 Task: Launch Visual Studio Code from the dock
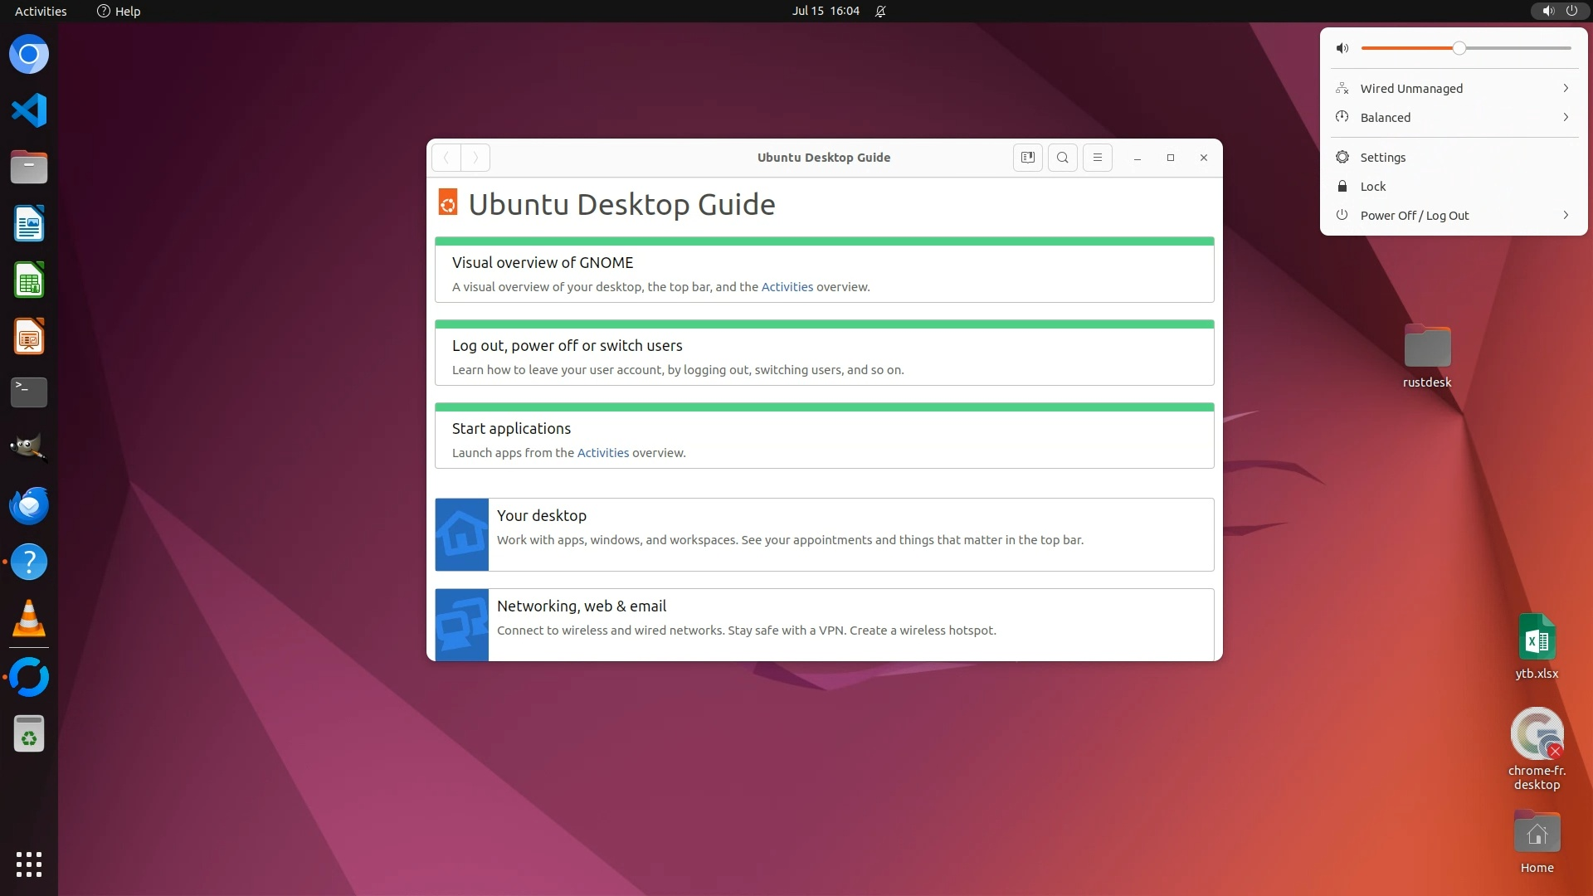29,110
